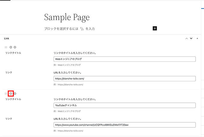This screenshot has height=137, width=204.
Task: Add a row after YouTubeチャンネル entry
Action: pyautogui.click(x=11, y=94)
